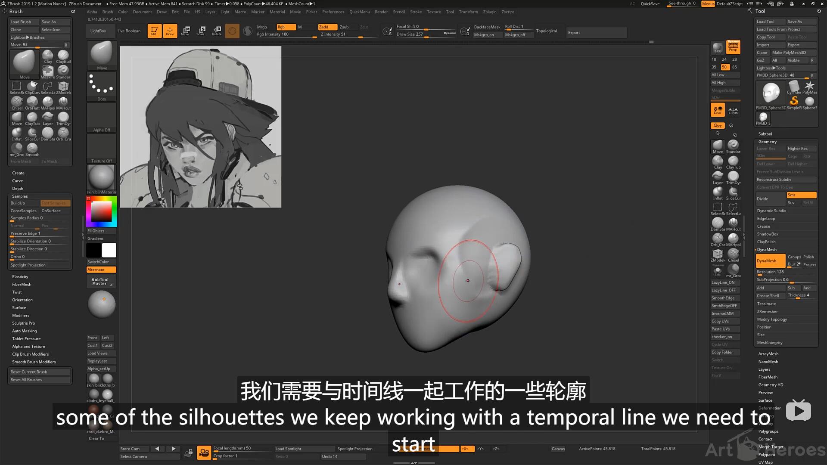Screen dimensions: 827x465
Task: Click the Live Boolean button
Action: pos(129,31)
